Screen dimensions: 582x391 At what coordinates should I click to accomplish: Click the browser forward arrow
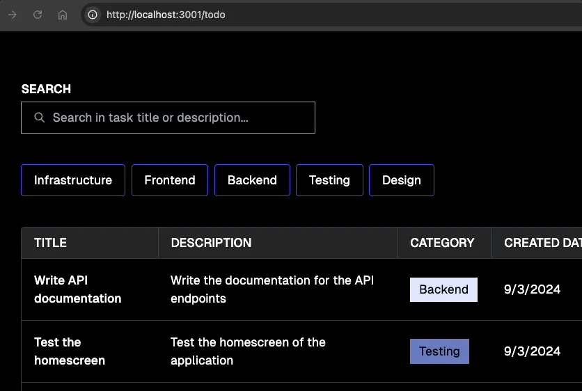click(13, 15)
